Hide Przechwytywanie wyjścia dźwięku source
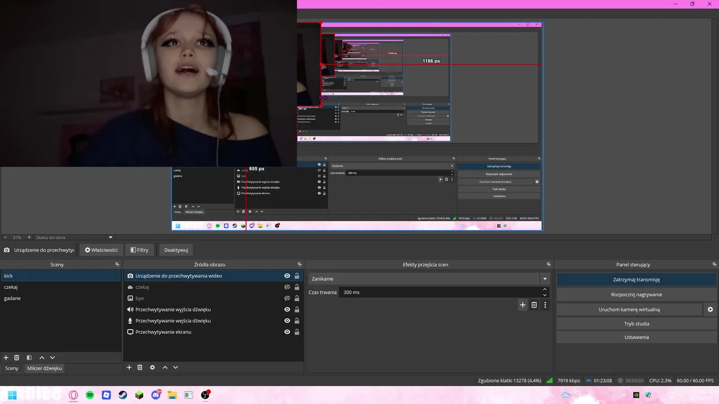Viewport: 719px width, 404px height. point(287,310)
